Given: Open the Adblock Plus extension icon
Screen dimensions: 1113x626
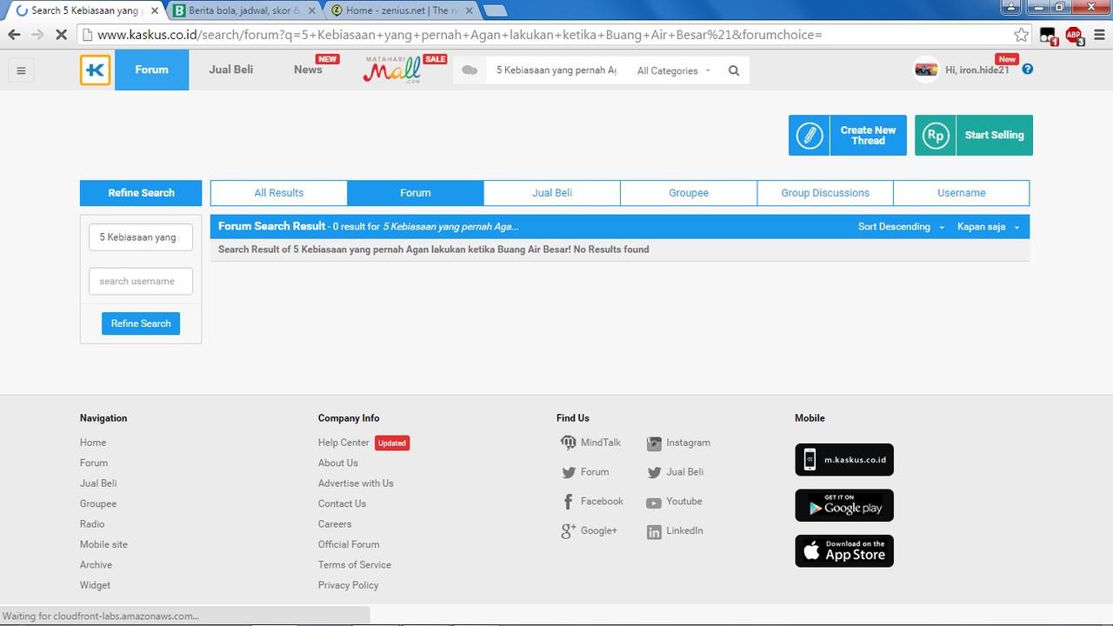Looking at the screenshot, I should pyautogui.click(x=1074, y=35).
